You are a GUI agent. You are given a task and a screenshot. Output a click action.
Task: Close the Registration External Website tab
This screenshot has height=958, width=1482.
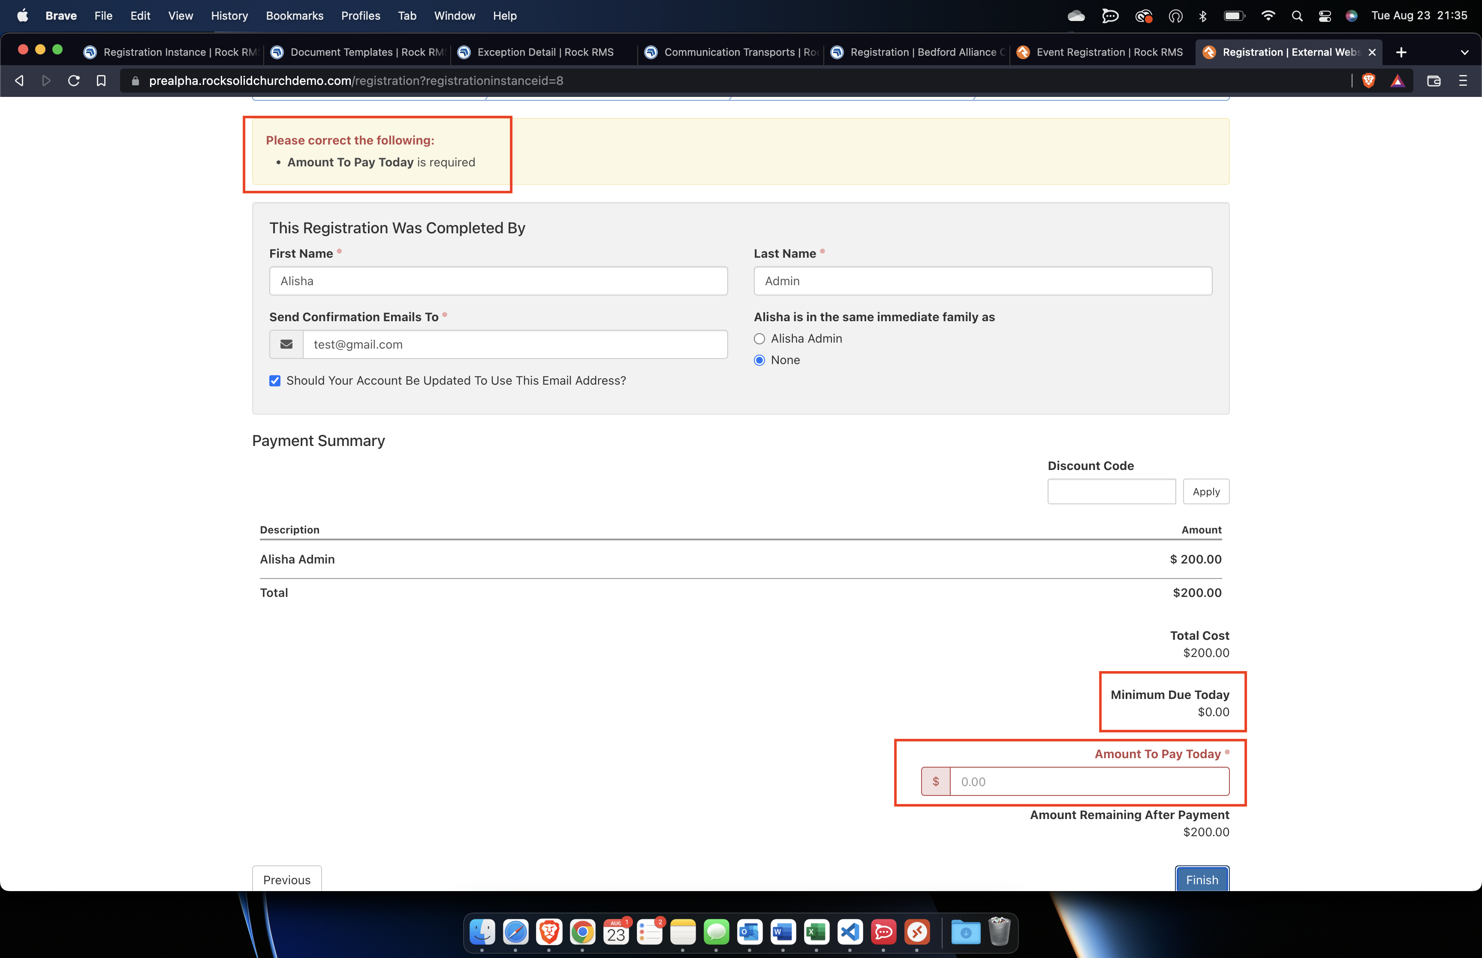[x=1372, y=52]
